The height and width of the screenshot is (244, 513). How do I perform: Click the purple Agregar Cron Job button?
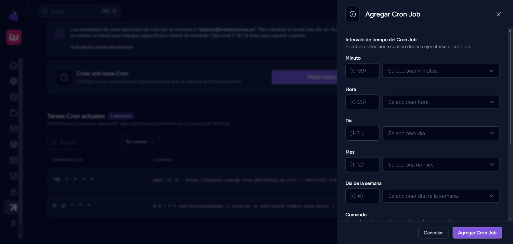[x=477, y=233]
